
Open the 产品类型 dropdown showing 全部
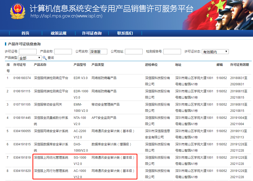point(30,58)
